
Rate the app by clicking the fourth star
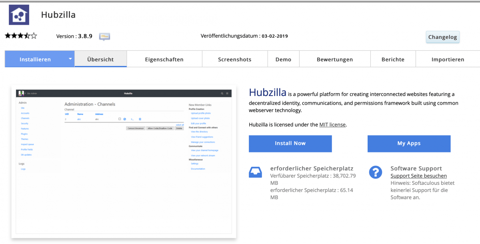click(28, 36)
